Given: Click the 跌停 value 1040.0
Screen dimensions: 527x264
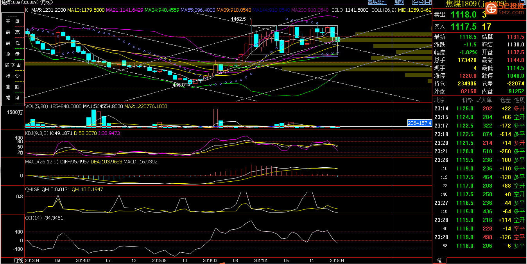Looking at the screenshot, I should click(515, 76).
